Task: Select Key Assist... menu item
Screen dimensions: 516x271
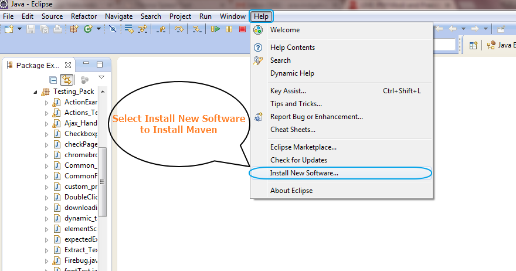Action: pos(341,91)
